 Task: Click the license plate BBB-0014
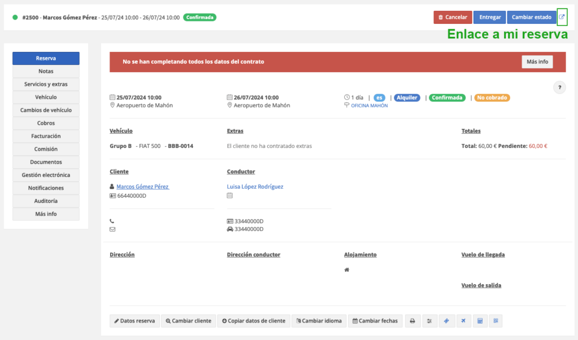181,146
